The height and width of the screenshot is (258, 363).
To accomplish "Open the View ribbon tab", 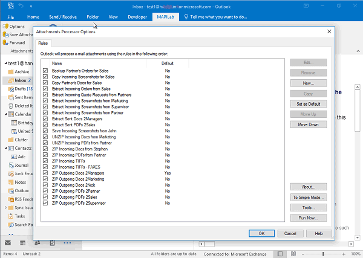I will 113,17.
